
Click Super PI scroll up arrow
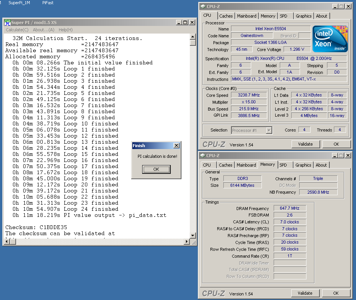[193, 37]
